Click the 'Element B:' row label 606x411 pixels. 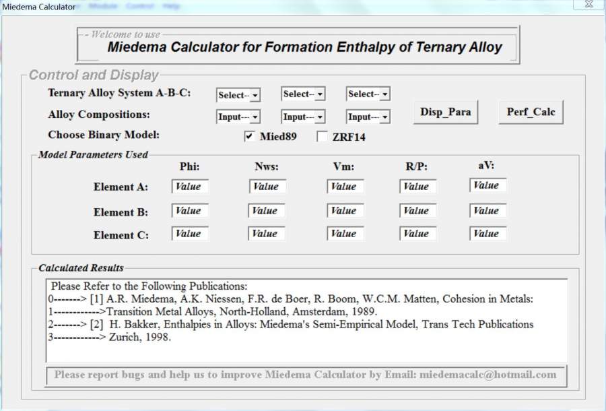click(x=121, y=212)
